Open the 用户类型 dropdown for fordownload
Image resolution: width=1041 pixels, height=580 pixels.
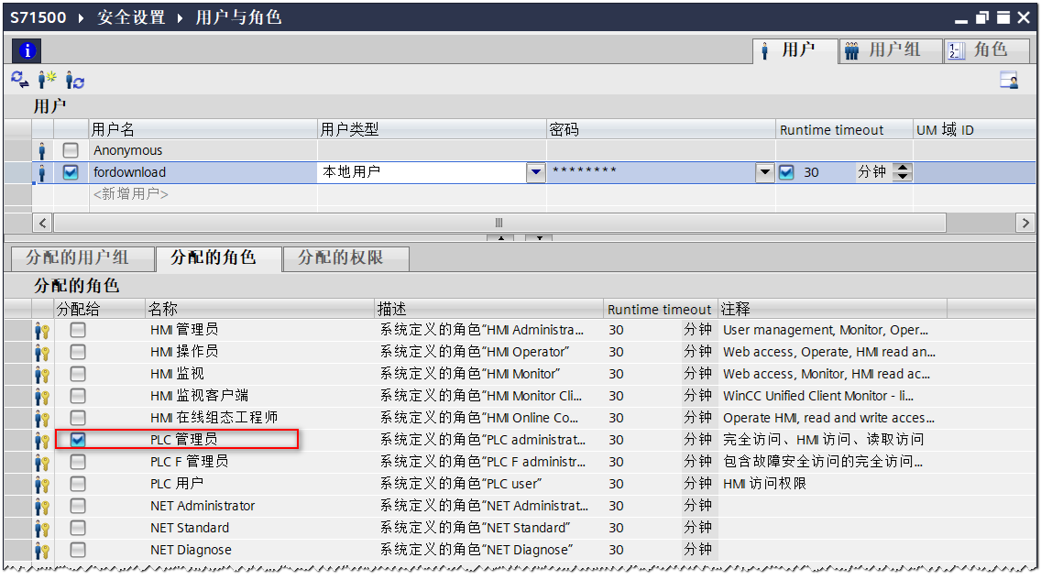(536, 172)
